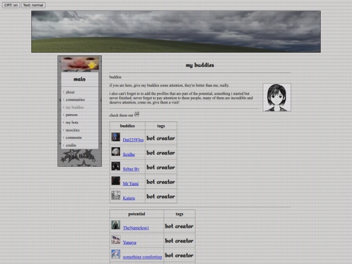Click the potential table column header
Screen dimensions: 352x264
[x=136, y=214]
